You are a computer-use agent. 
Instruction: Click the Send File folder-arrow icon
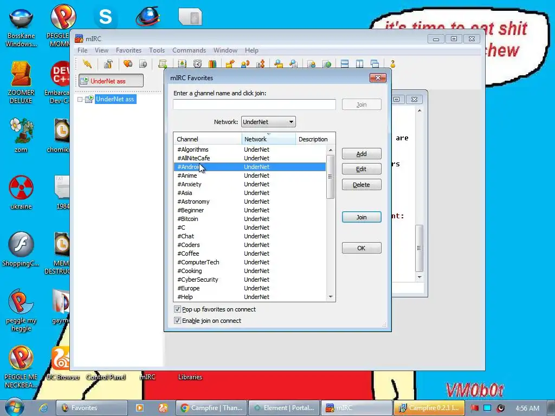click(230, 64)
